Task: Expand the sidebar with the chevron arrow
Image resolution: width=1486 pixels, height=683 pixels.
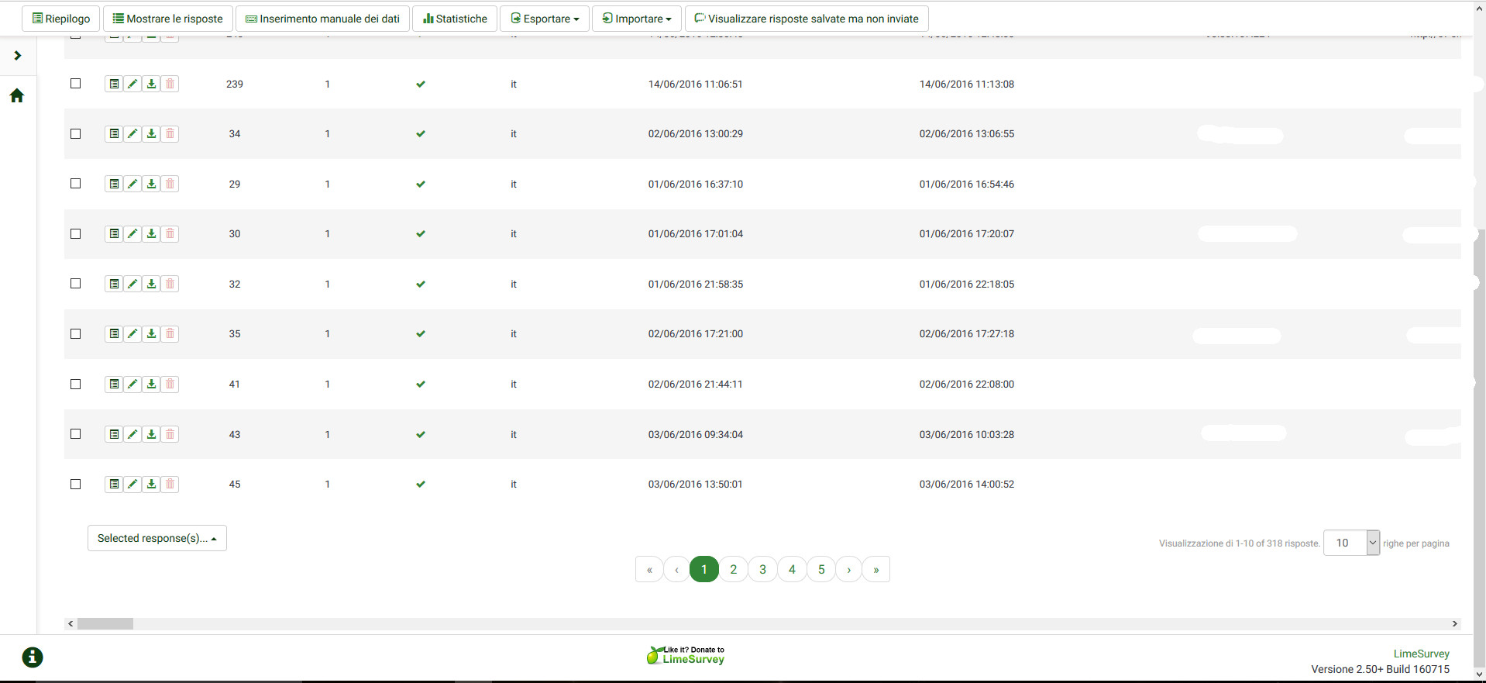Action: tap(18, 56)
